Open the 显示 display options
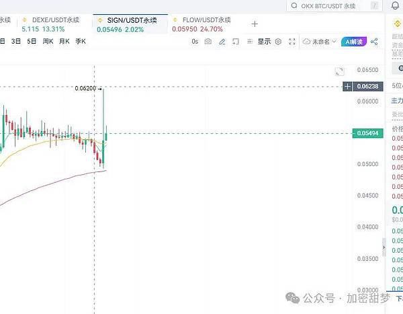 pyautogui.click(x=263, y=42)
